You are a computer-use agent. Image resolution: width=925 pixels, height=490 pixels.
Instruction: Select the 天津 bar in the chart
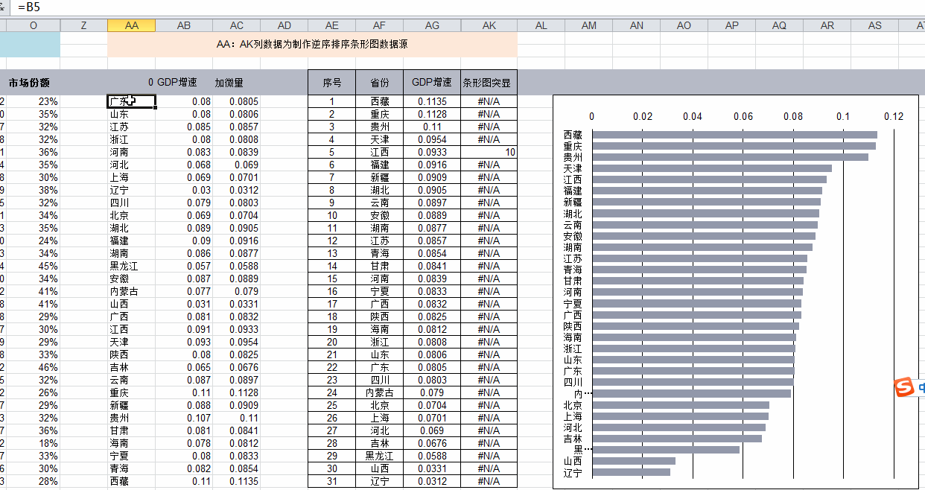coord(712,168)
